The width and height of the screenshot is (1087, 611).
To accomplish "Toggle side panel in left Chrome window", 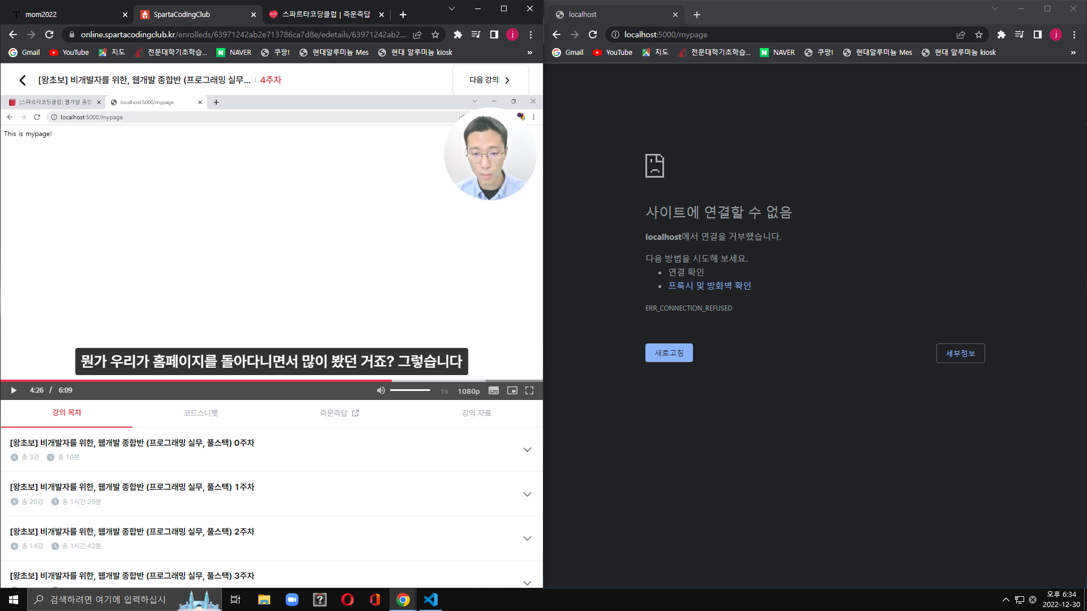I will coord(494,35).
